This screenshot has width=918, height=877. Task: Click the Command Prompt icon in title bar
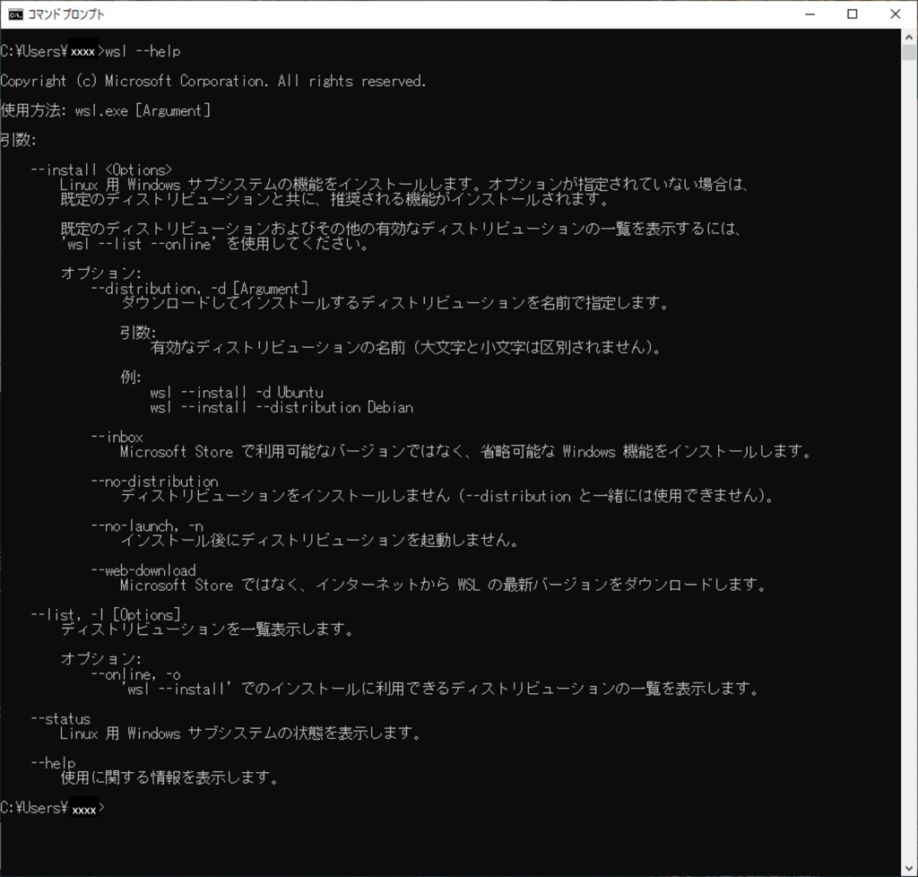[15, 13]
